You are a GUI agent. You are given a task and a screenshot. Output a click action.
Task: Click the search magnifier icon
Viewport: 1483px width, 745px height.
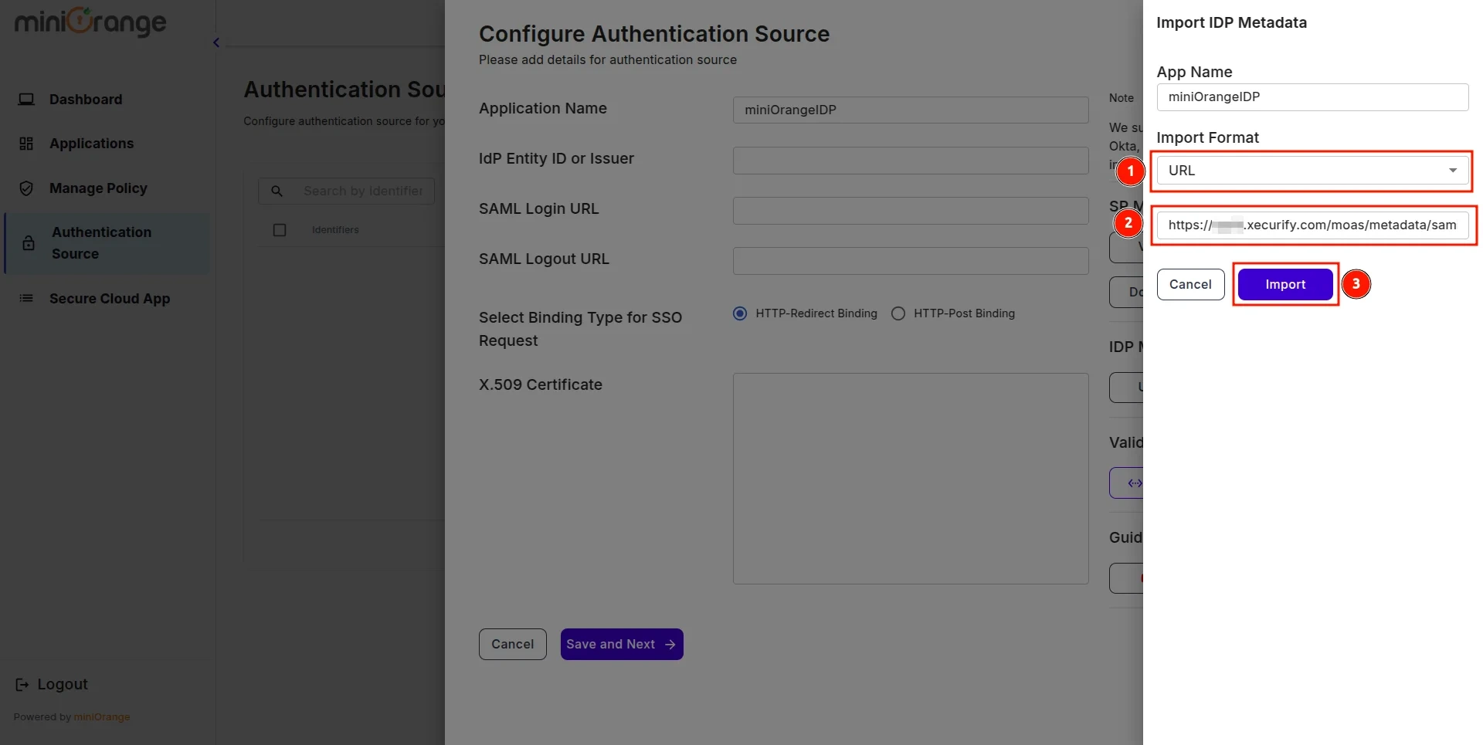pyautogui.click(x=277, y=191)
